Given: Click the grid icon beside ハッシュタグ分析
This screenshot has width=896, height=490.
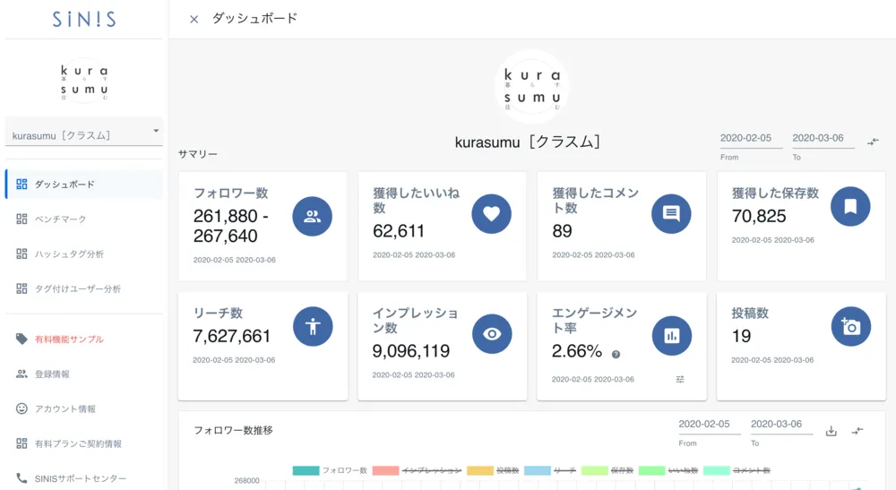Looking at the screenshot, I should 22,254.
